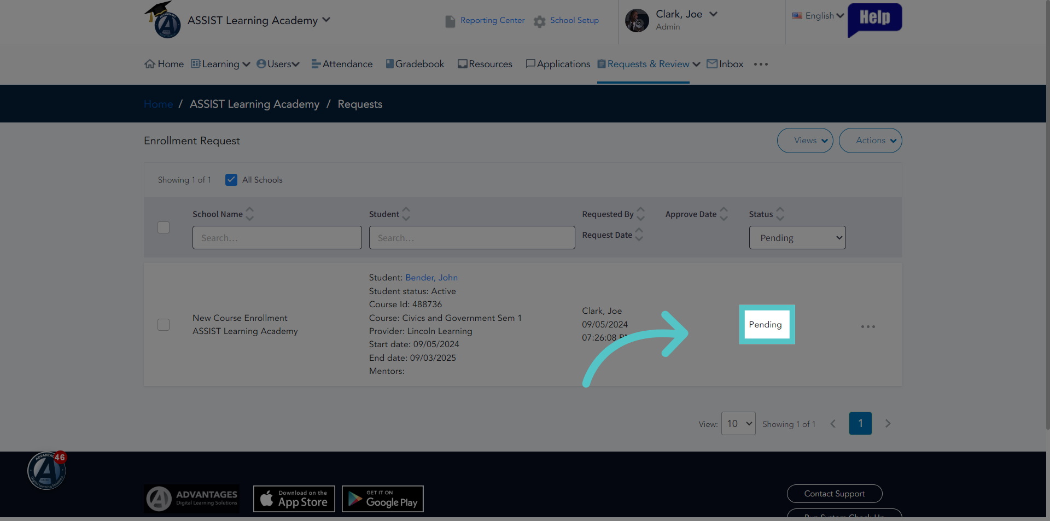
Task: Open the Gradebook menu item
Action: 415,64
